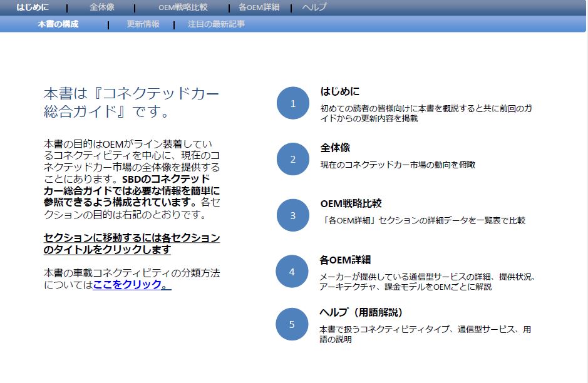This screenshot has height=383, width=588.
Task: Click the numbered circle 5 icon
Action: click(292, 324)
